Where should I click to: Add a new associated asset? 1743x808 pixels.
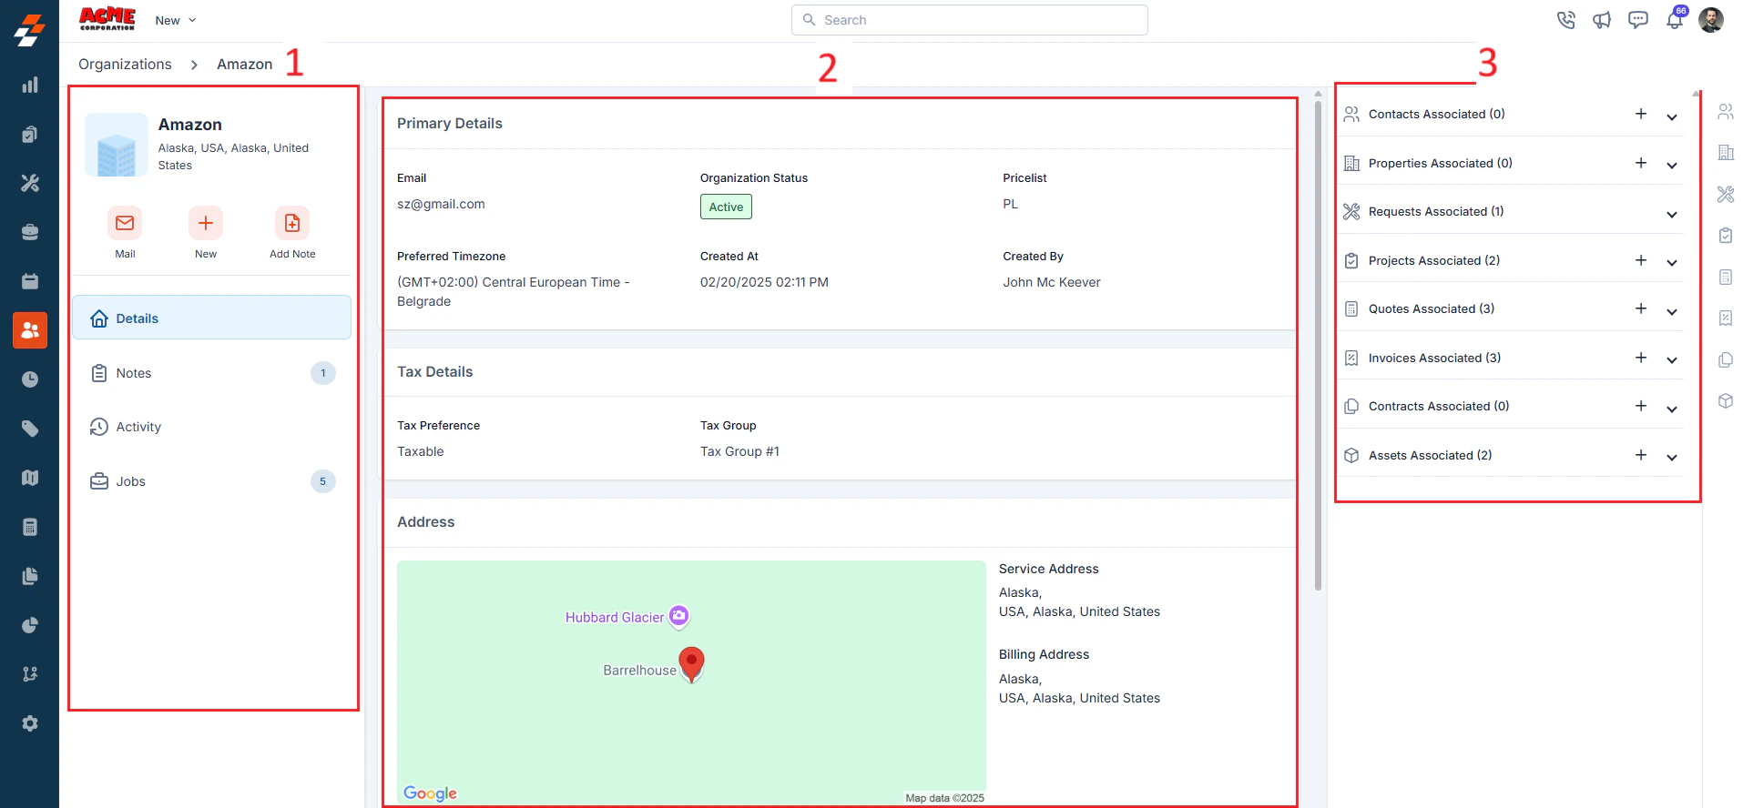[1641, 455]
